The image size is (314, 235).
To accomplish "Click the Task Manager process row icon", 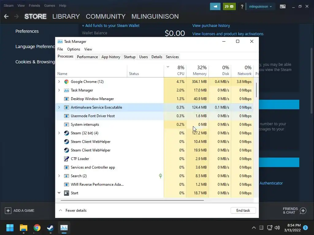I will point(66,90).
